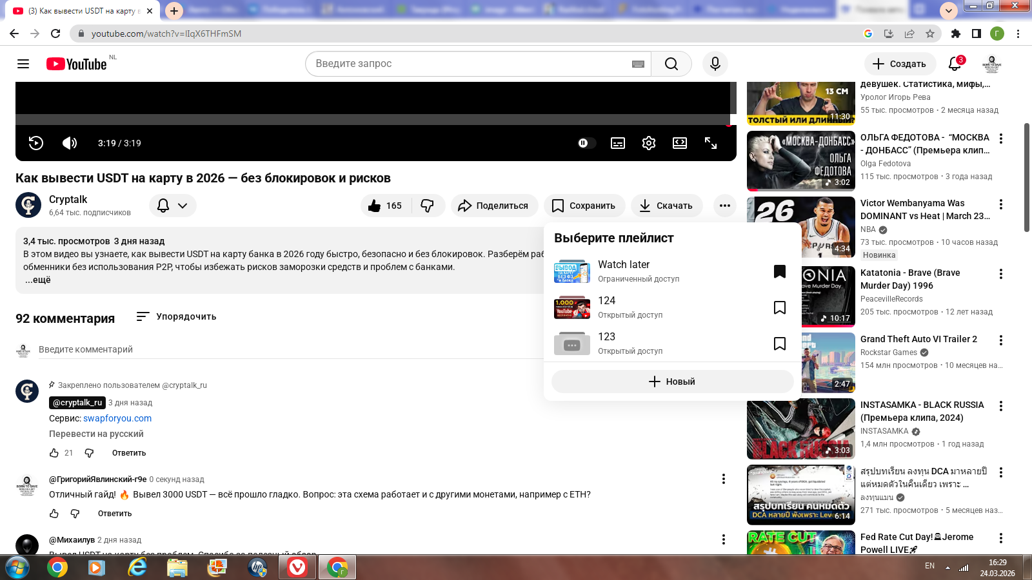The height and width of the screenshot is (580, 1032).
Task: Open notifications bell in header
Action: 955,64
